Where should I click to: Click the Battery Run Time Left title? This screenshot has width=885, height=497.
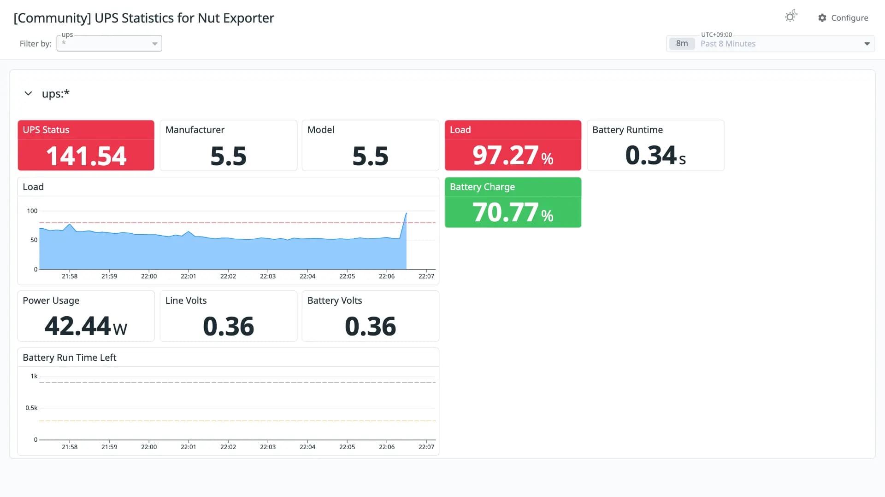point(70,358)
